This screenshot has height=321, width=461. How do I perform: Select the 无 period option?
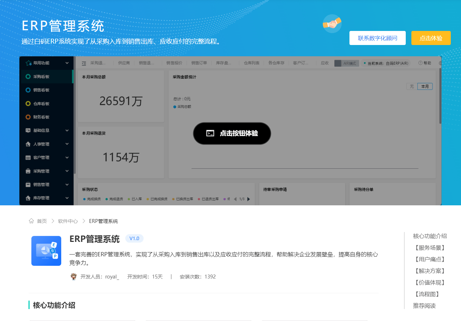pyautogui.click(x=412, y=86)
